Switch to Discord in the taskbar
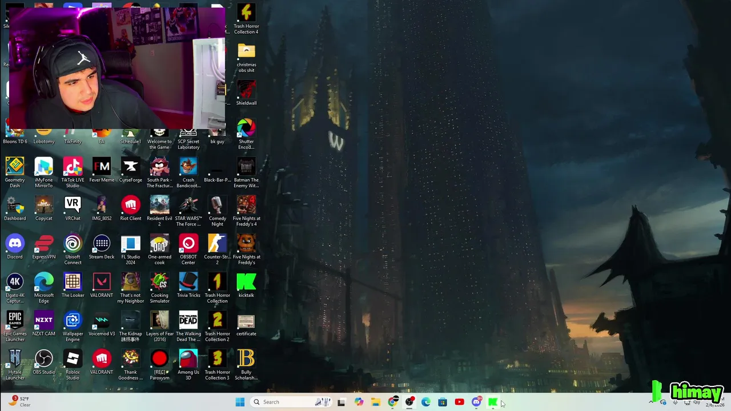Image resolution: width=731 pixels, height=411 pixels. point(476,402)
